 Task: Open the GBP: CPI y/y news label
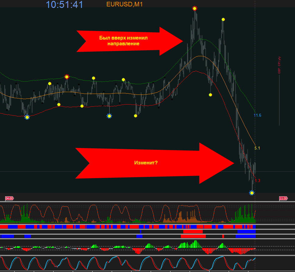pos(279,65)
